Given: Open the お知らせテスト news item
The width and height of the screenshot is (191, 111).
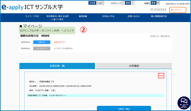Looking at the screenshot, I should pos(60,42).
